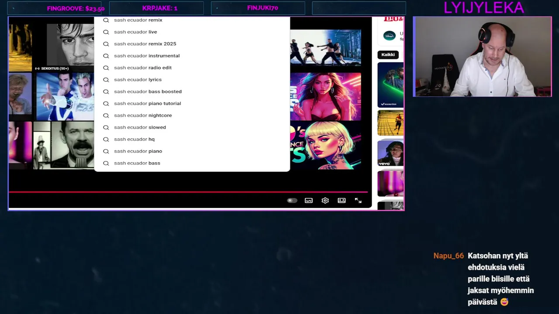The width and height of the screenshot is (559, 314).
Task: Click the 'SEKOITUS (50+)' mix label
Action: [x=52, y=68]
